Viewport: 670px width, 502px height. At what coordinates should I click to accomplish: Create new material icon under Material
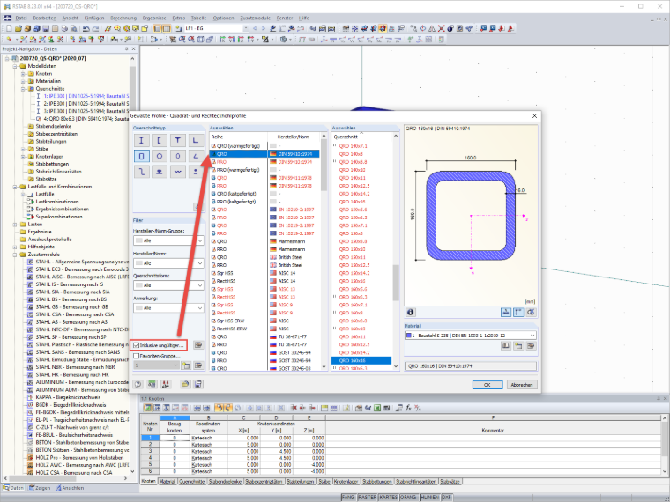pos(518,346)
